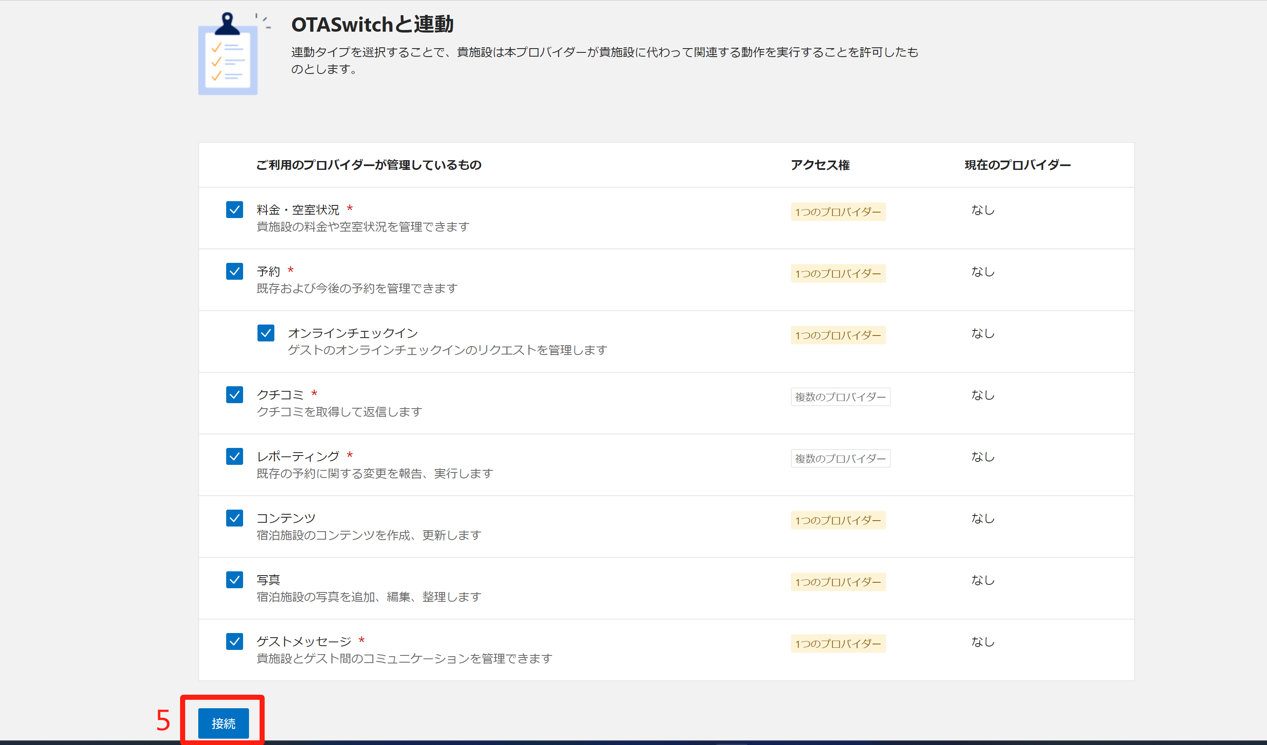The image size is (1267, 745).
Task: Click the 1つのプロバイダー badge for 料金・空室状況
Action: [x=838, y=212]
